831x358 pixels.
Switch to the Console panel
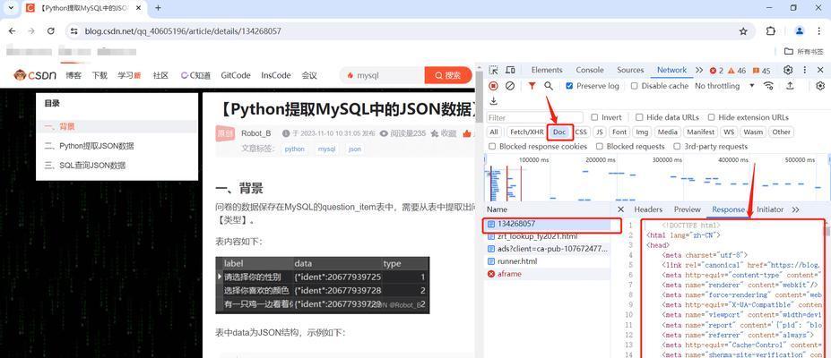point(589,71)
